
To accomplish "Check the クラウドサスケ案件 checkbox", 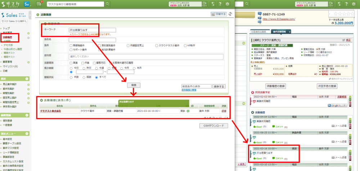I will [157, 46].
